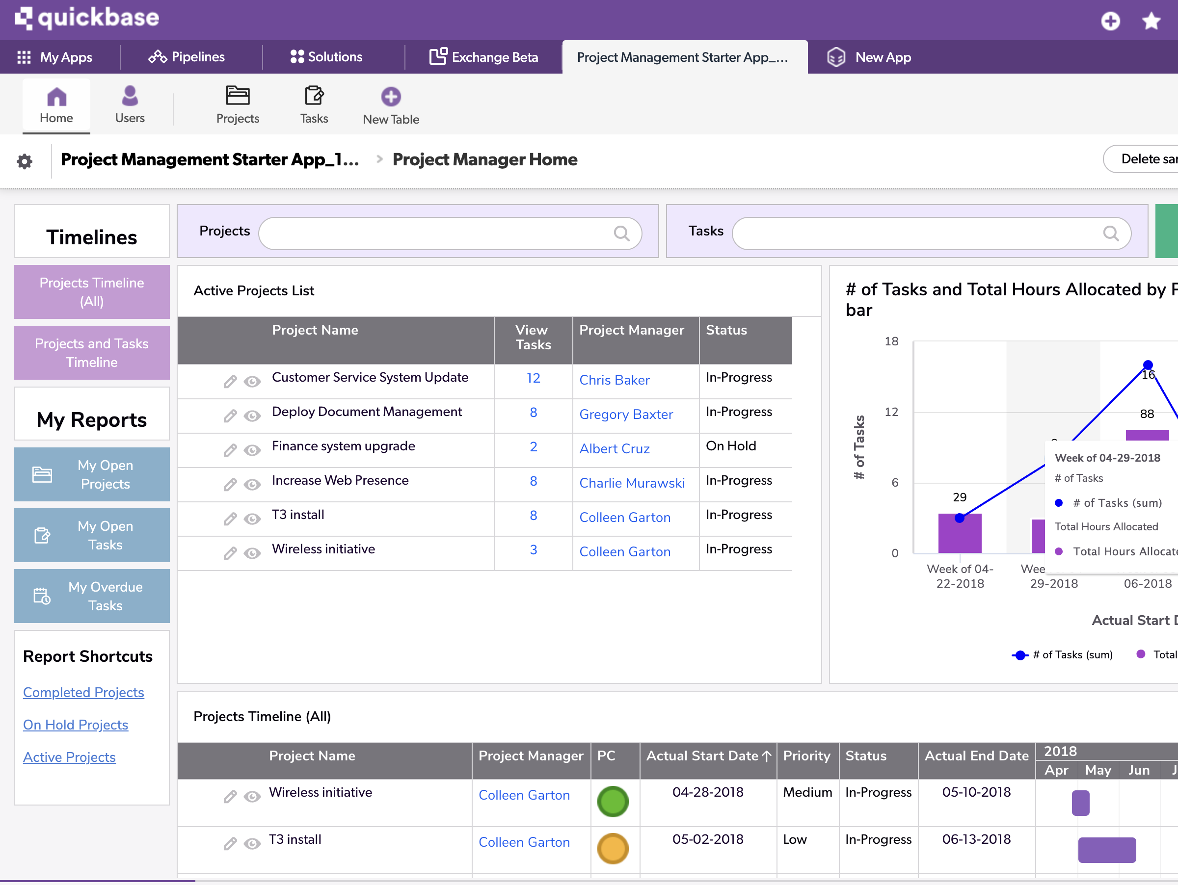Open the Completed Projects report
This screenshot has width=1178, height=885.
(x=83, y=692)
